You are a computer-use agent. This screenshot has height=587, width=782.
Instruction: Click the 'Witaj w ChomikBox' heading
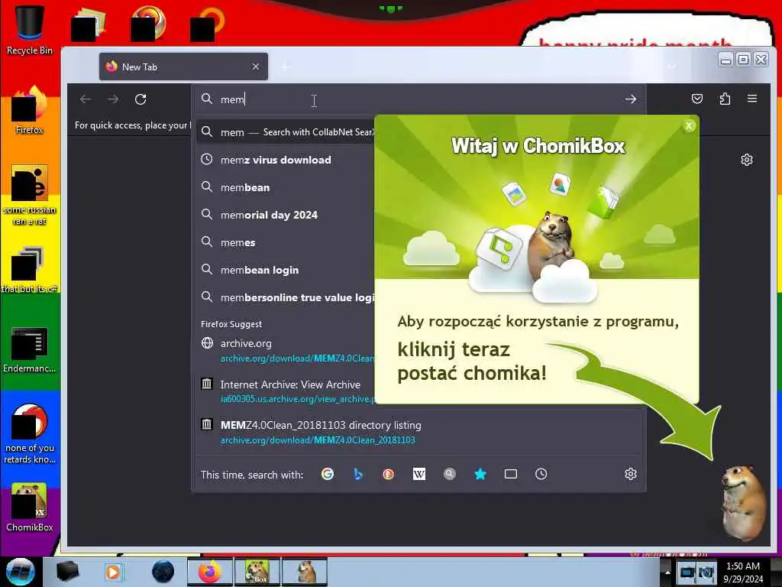[x=538, y=146]
